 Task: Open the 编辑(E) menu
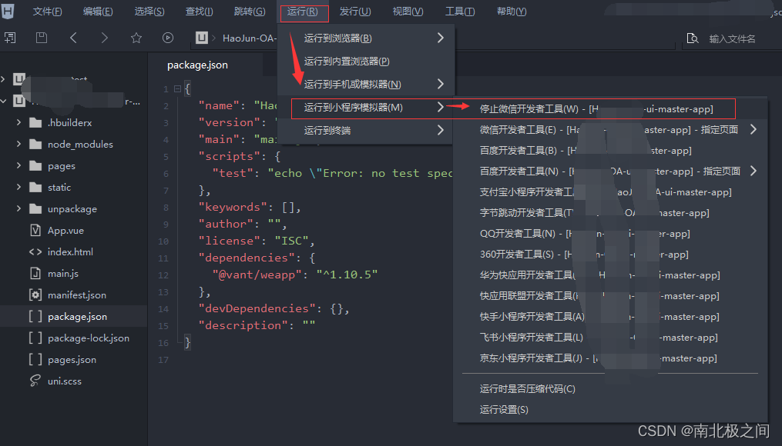click(x=98, y=12)
